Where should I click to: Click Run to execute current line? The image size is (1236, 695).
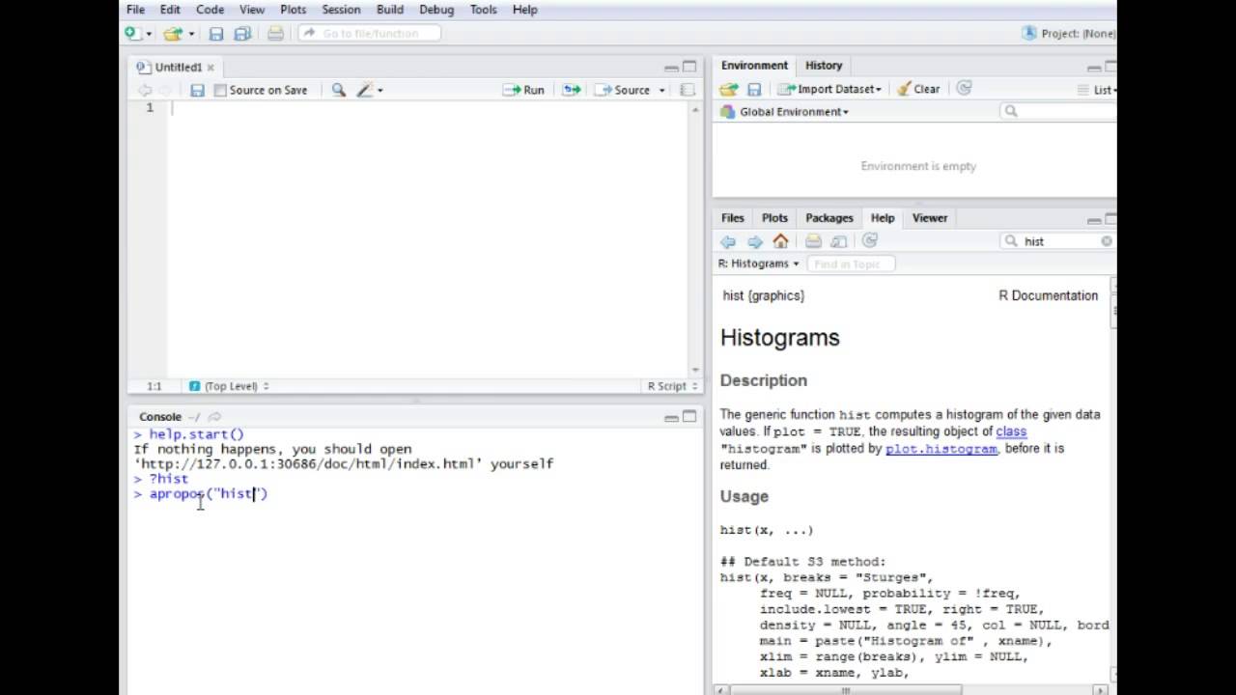pyautogui.click(x=524, y=90)
